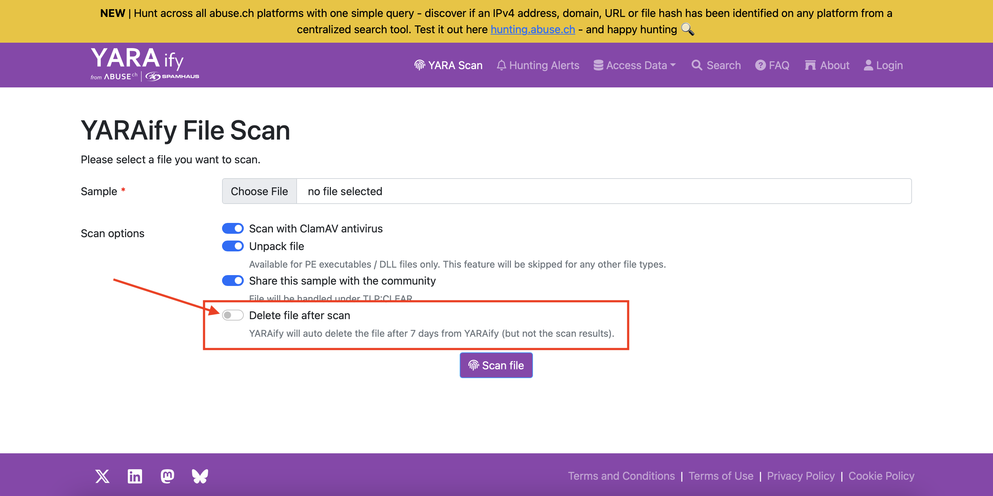Image resolution: width=993 pixels, height=496 pixels.
Task: Open the X (Twitter) social link
Action: [102, 476]
